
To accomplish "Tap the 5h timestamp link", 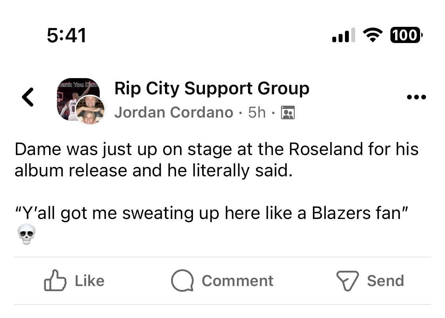I will coord(258,112).
